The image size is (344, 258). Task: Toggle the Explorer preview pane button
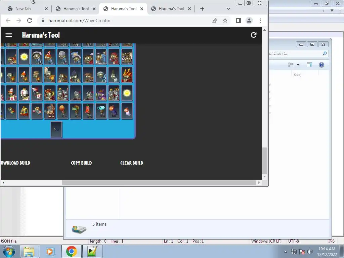[309, 65]
